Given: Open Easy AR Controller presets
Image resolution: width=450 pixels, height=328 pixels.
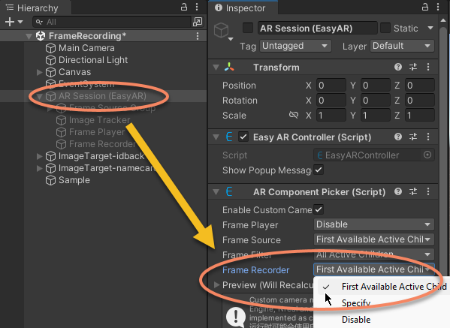Looking at the screenshot, I should coord(413,137).
